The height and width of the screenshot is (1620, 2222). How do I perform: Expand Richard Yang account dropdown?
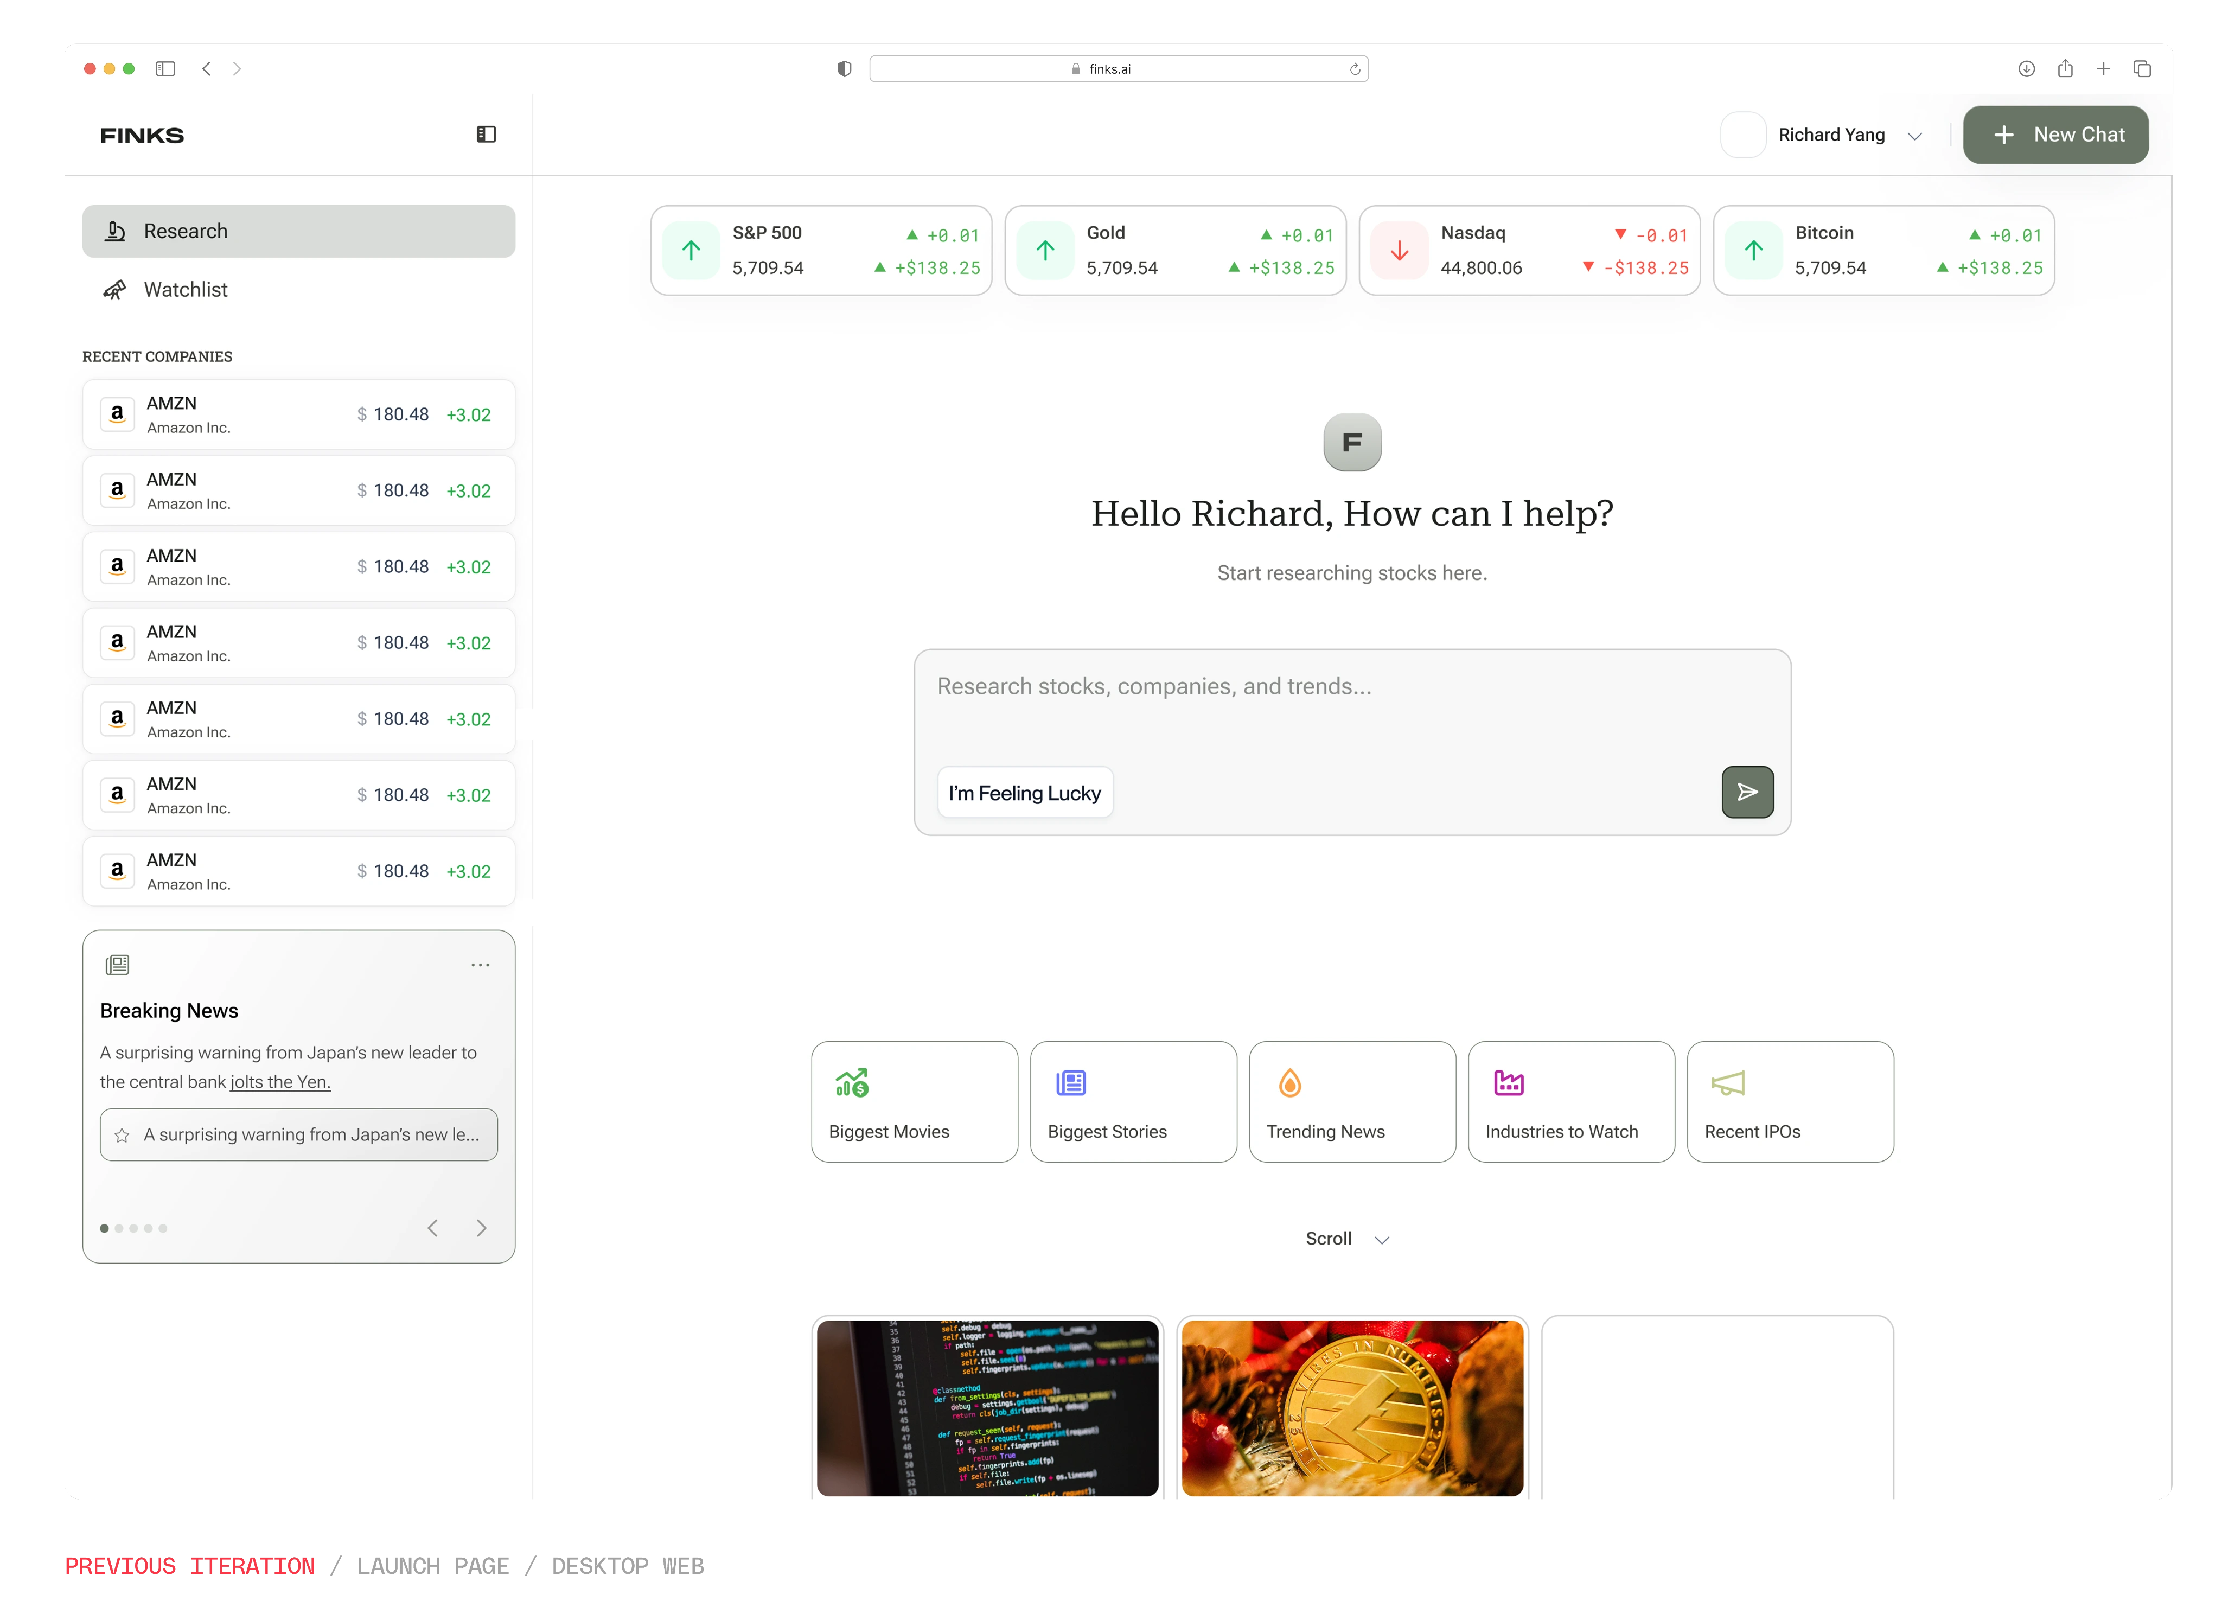point(1914,136)
